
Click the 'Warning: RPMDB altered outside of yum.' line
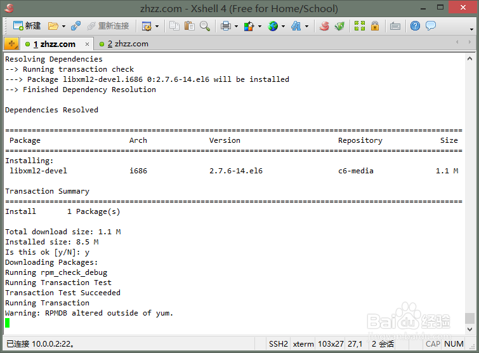pos(89,313)
